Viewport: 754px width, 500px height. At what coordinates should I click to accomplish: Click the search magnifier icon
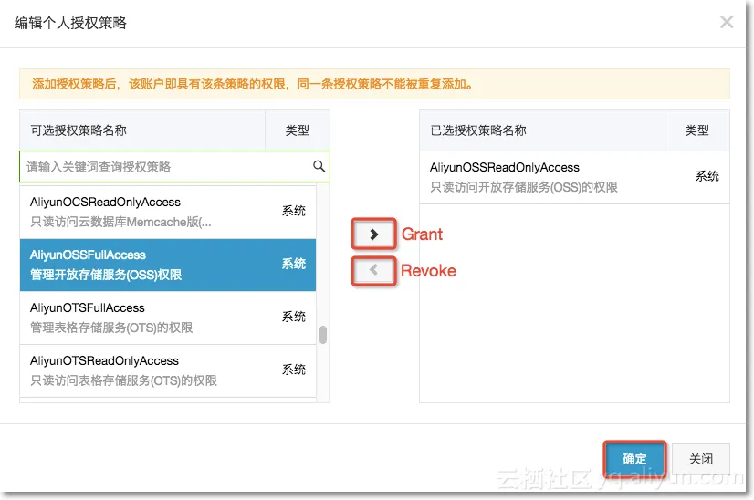coord(319,166)
